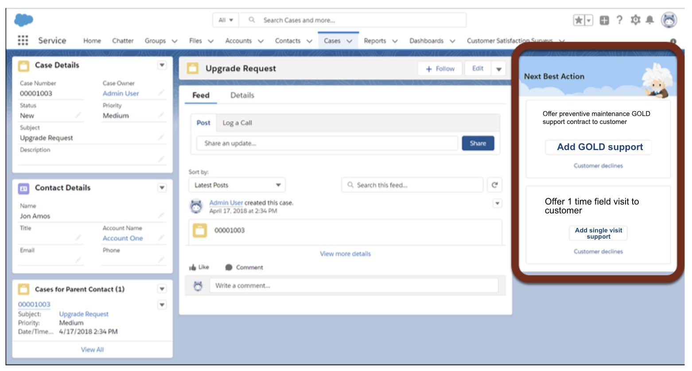Click Add GOLD support button
This screenshot has width=692, height=371.
coord(599,147)
